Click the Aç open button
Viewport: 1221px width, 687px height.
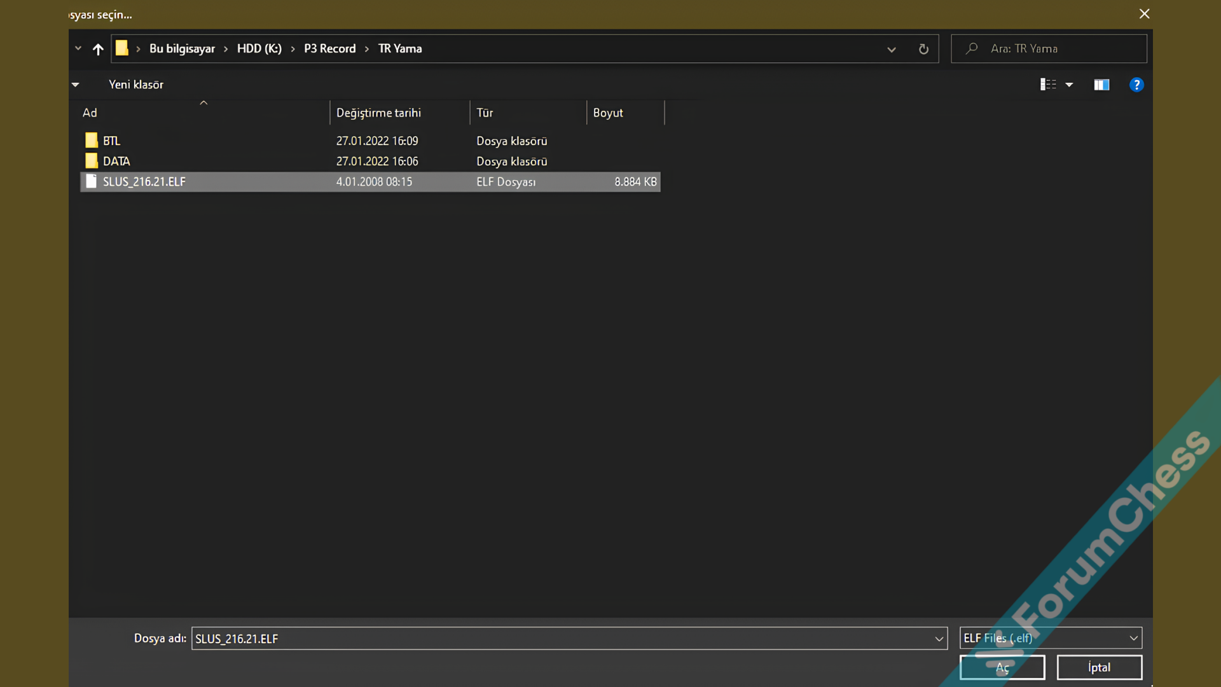click(1002, 667)
